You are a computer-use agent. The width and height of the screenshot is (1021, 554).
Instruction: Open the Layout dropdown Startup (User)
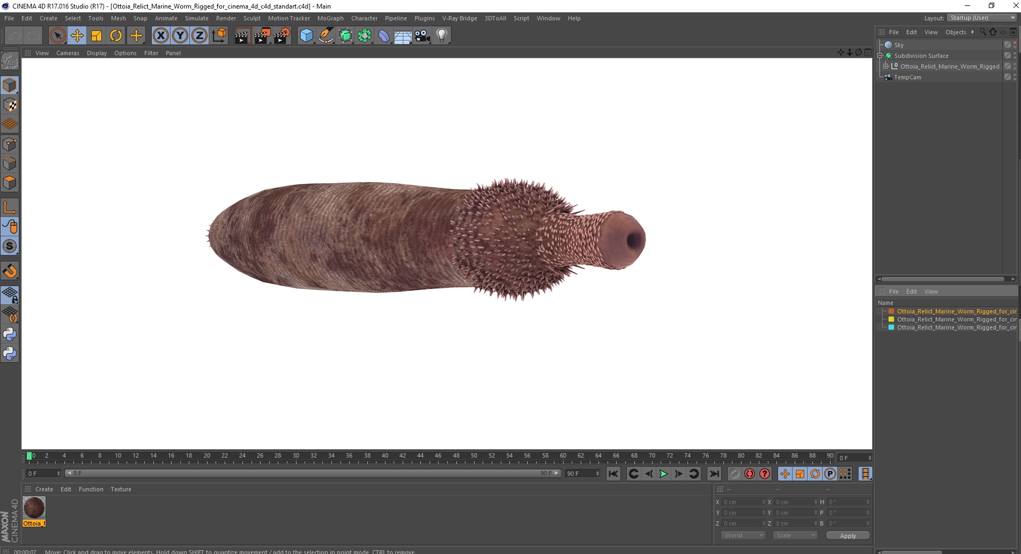pos(982,18)
